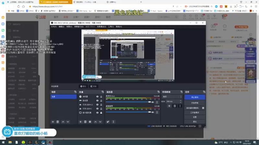This screenshot has height=145, width=259.
Task: Undock the Sources panel float icon
Action: click(103, 92)
